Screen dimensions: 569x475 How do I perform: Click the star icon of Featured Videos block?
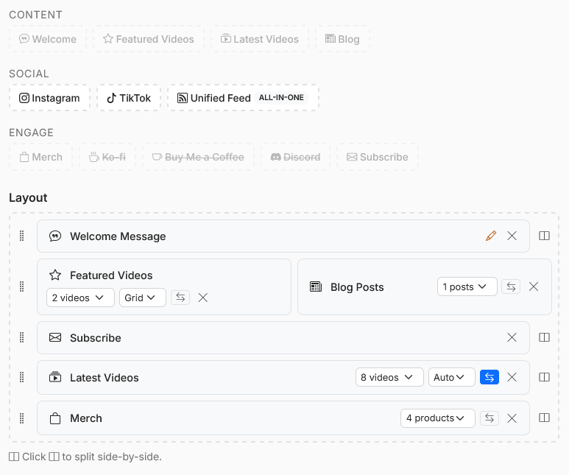[x=55, y=275]
